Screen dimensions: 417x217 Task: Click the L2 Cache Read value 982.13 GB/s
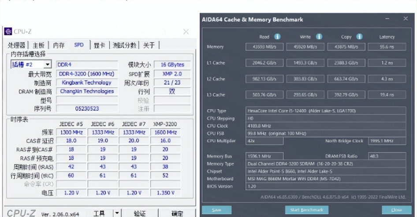264,79
